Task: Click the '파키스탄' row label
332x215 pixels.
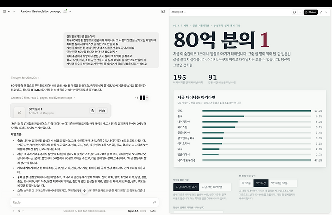Action: click(x=182, y=127)
